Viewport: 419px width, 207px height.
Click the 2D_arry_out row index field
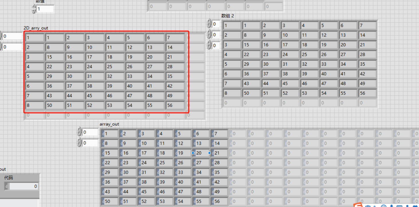click(x=12, y=36)
